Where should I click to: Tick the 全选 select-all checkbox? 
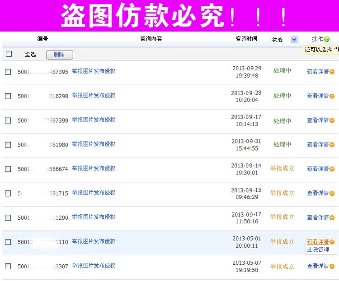tap(9, 54)
